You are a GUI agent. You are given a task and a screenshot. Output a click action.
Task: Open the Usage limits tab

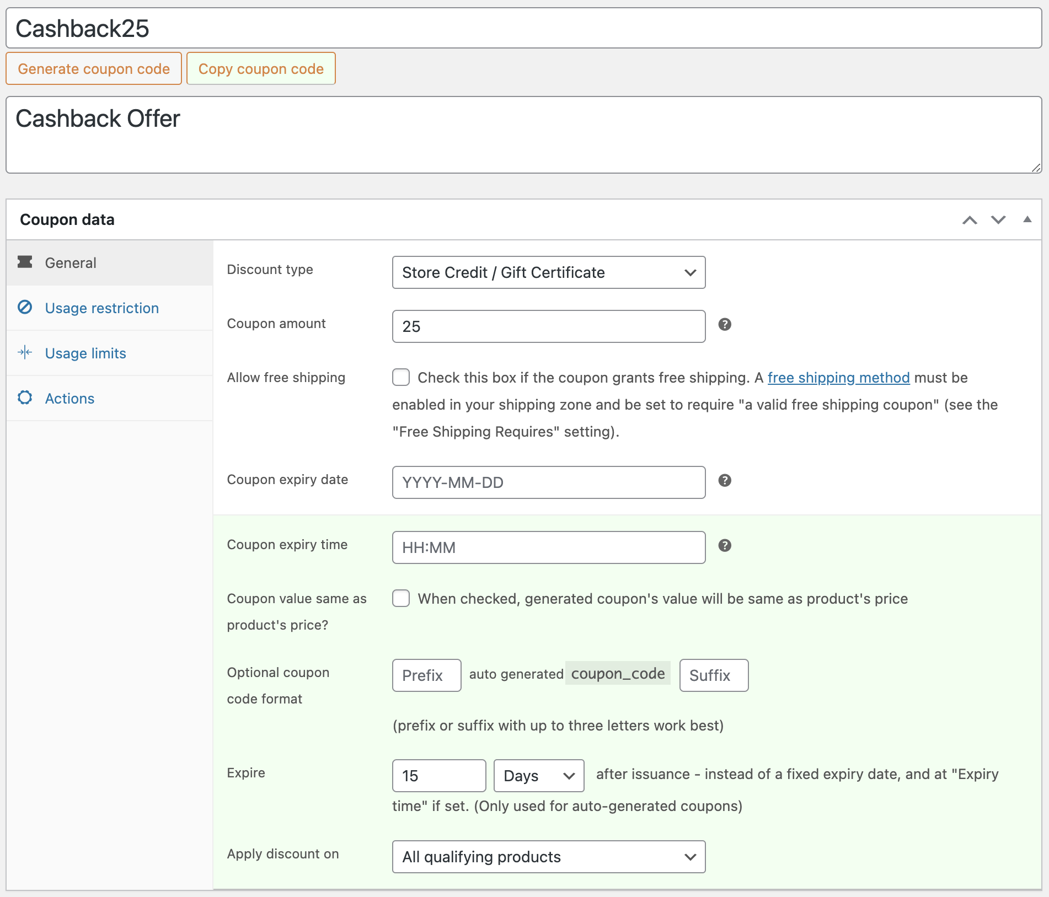(85, 353)
